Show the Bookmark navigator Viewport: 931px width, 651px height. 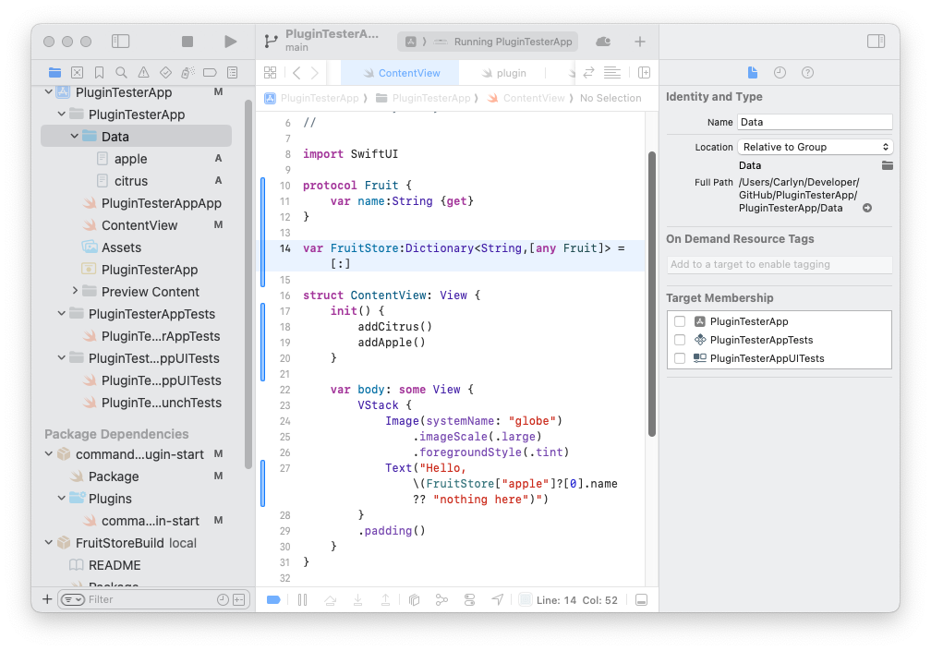point(99,72)
